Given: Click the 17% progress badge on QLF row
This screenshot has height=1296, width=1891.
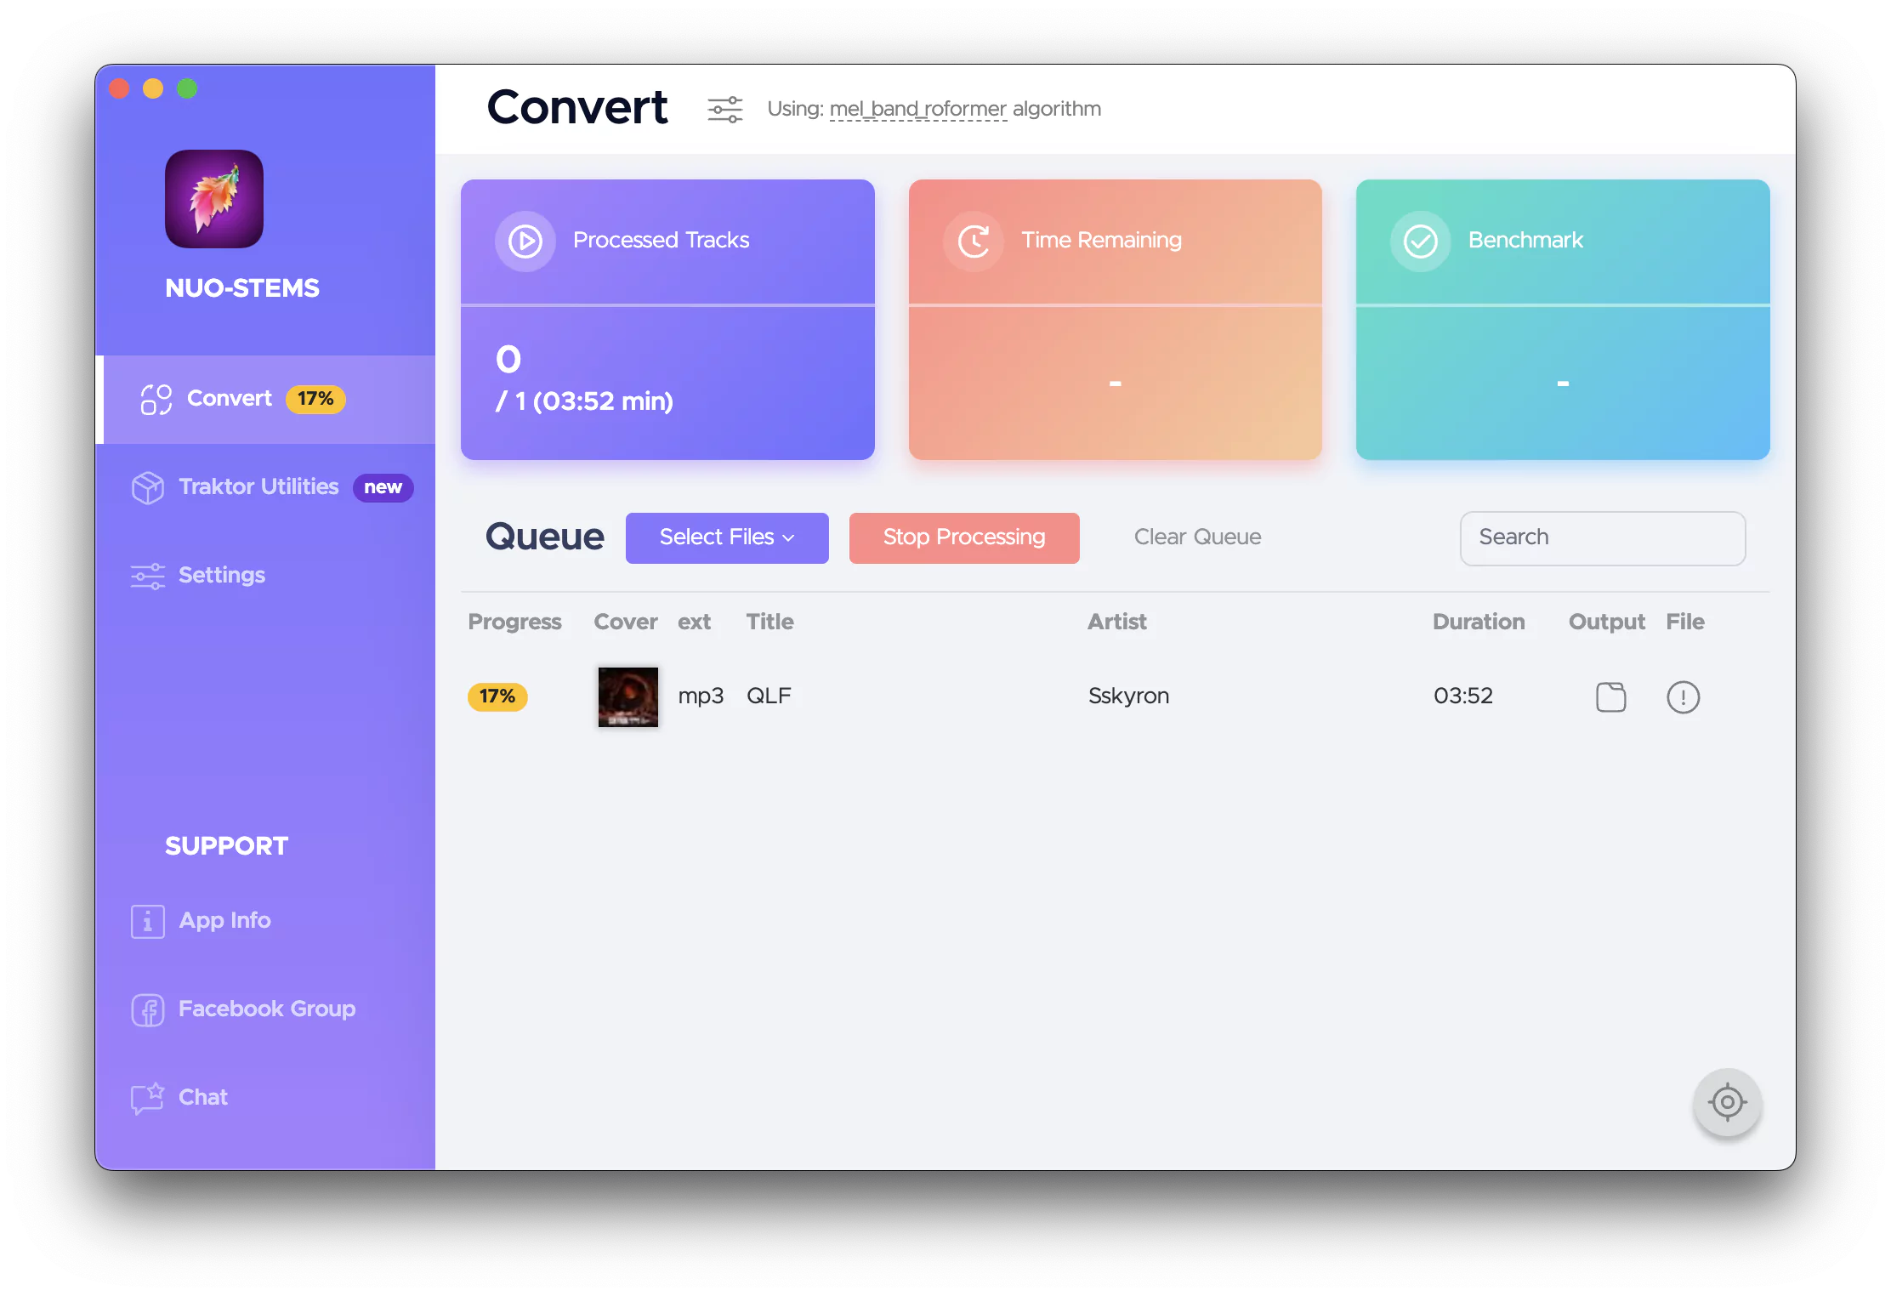Looking at the screenshot, I should pyautogui.click(x=497, y=696).
